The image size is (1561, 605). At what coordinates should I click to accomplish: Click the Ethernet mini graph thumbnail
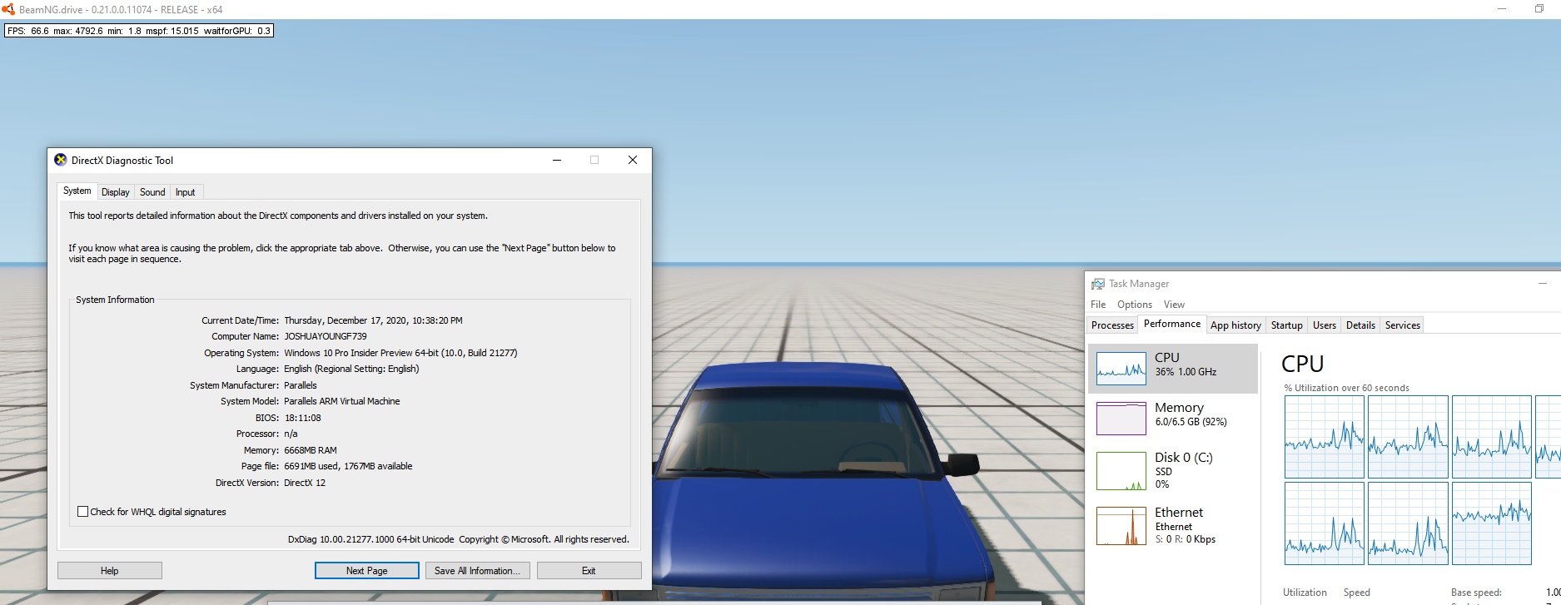[1121, 526]
